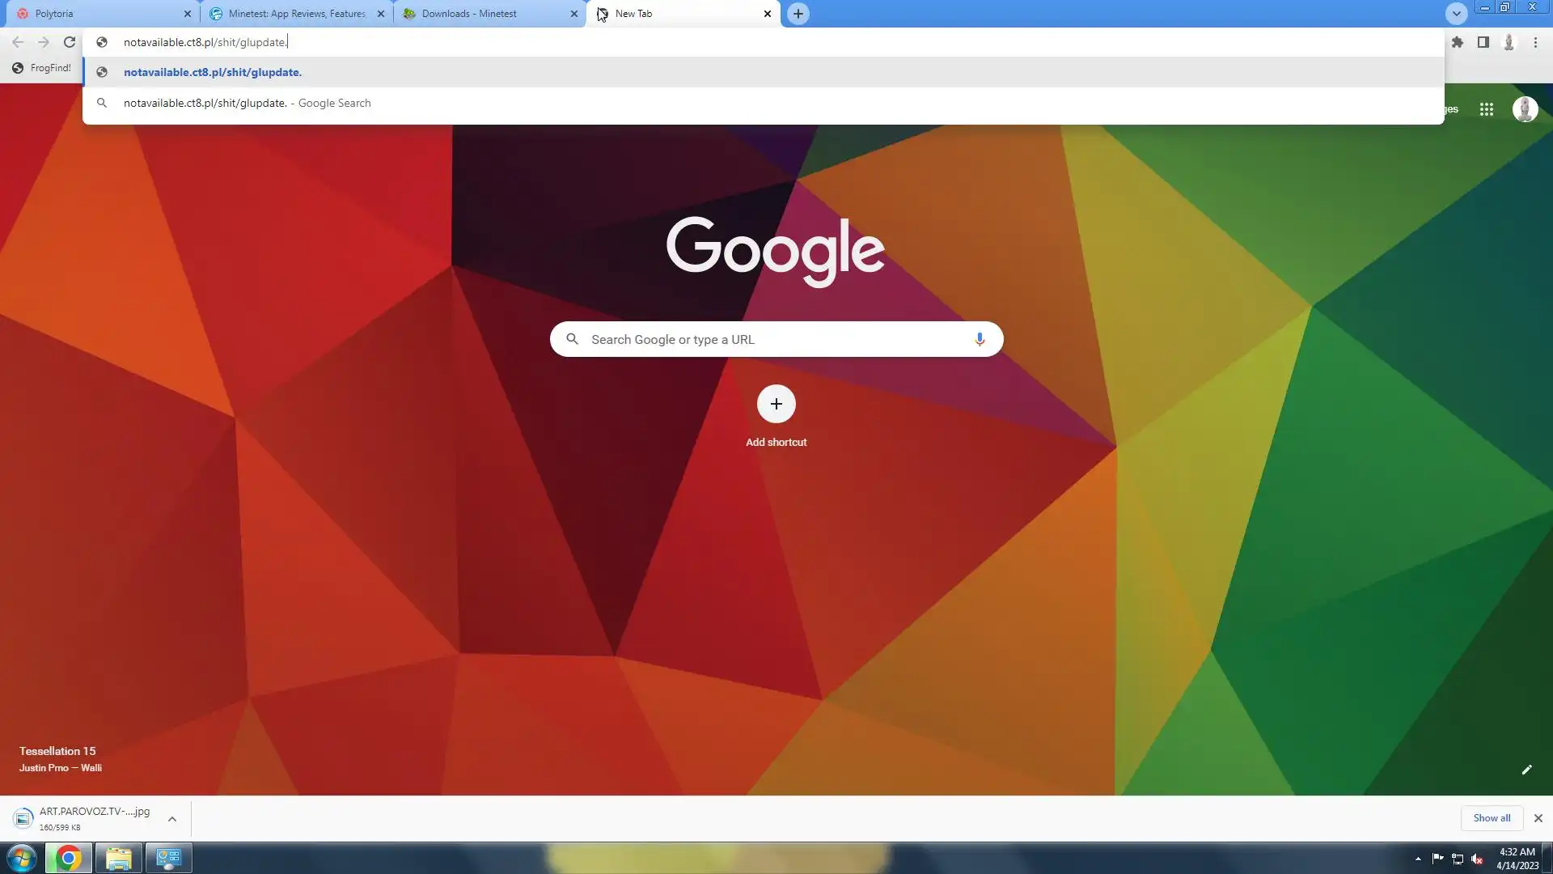
Task: Expand ART.PAROVOZ download options chevron
Action: (x=172, y=819)
